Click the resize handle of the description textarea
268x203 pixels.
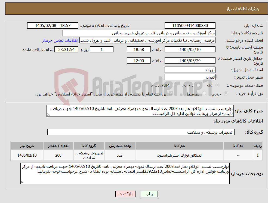pos(48,115)
